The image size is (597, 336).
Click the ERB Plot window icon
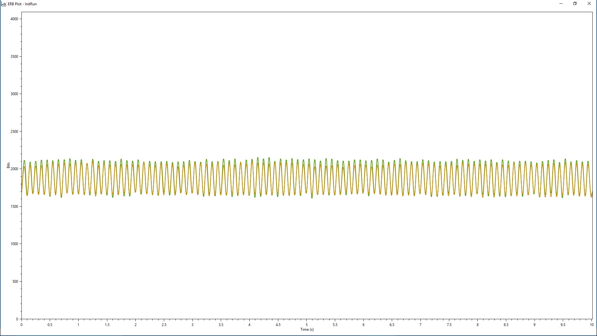point(4,4)
